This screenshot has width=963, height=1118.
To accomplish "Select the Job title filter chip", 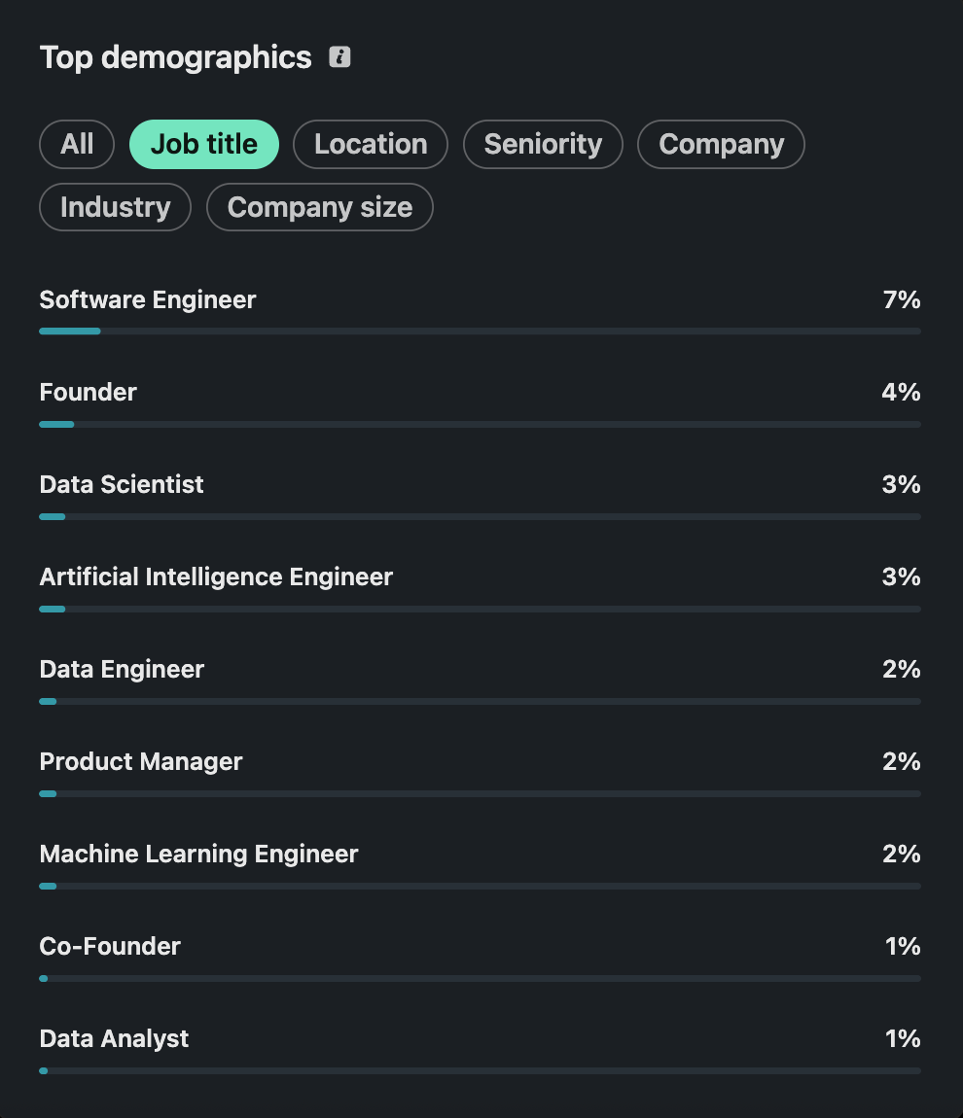I will click(x=204, y=144).
